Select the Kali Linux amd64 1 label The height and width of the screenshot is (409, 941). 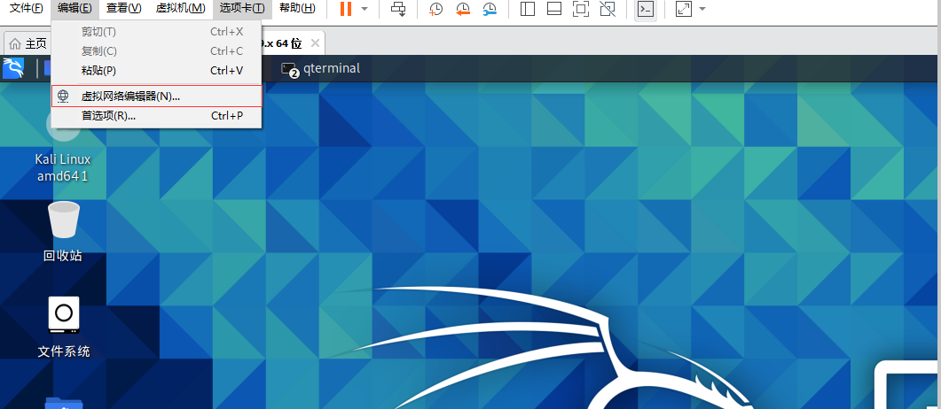coord(63,167)
